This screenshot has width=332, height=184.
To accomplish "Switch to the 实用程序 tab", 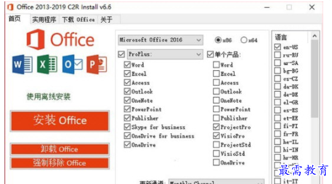I will pos(44,20).
